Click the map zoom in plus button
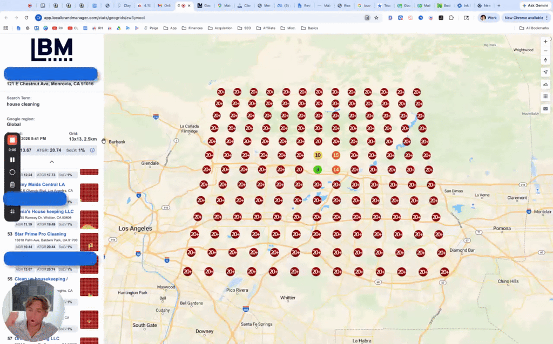Viewport: 553px width, 344px height. click(x=545, y=42)
